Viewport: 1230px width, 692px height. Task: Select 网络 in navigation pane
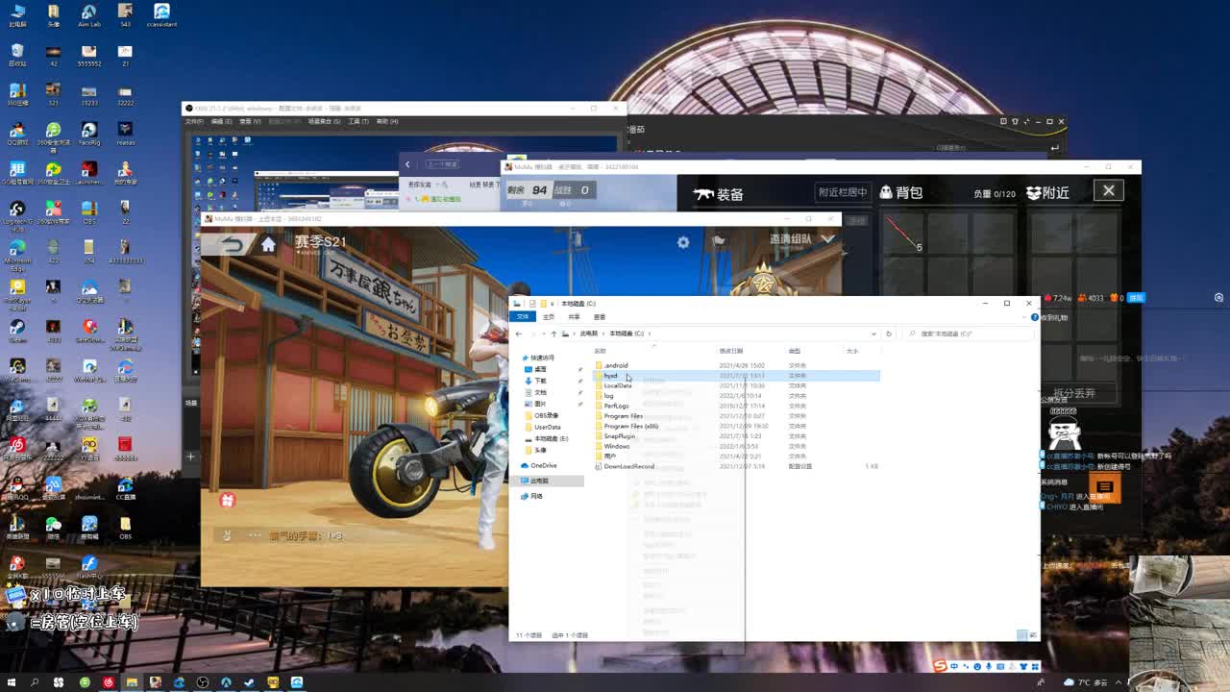pos(536,496)
